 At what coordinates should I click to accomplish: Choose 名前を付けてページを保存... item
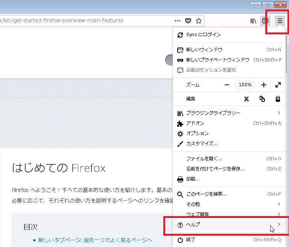pos(229,169)
